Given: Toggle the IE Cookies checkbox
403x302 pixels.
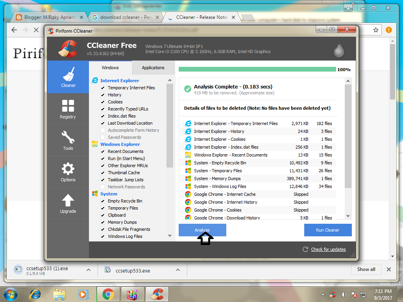Looking at the screenshot, I should pyautogui.click(x=103, y=102).
